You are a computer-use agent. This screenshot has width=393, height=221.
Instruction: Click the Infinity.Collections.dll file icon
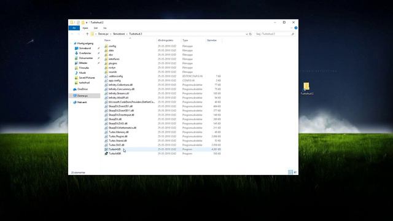pos(106,85)
